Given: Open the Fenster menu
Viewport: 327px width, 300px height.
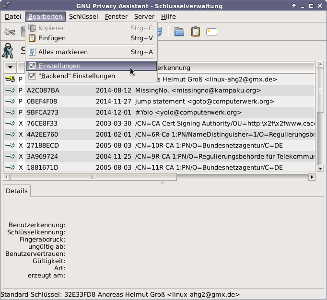Looking at the screenshot, I should [x=116, y=16].
